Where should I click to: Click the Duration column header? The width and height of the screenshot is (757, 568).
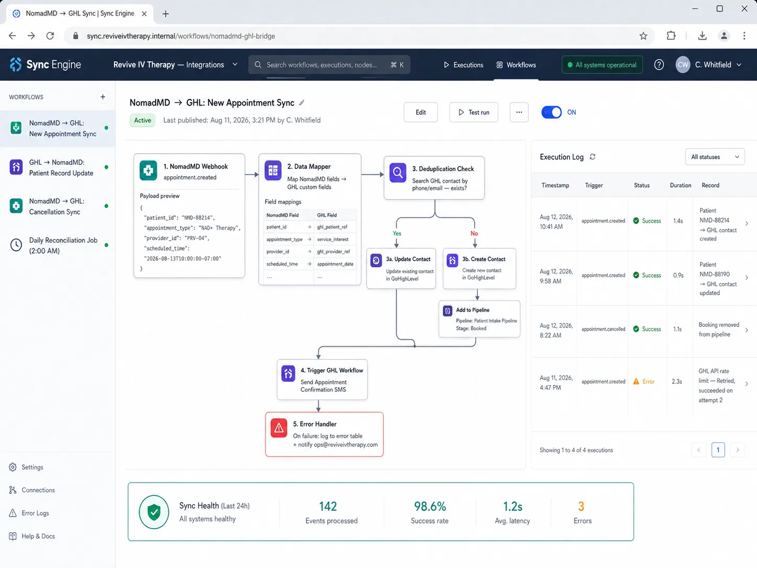(681, 185)
